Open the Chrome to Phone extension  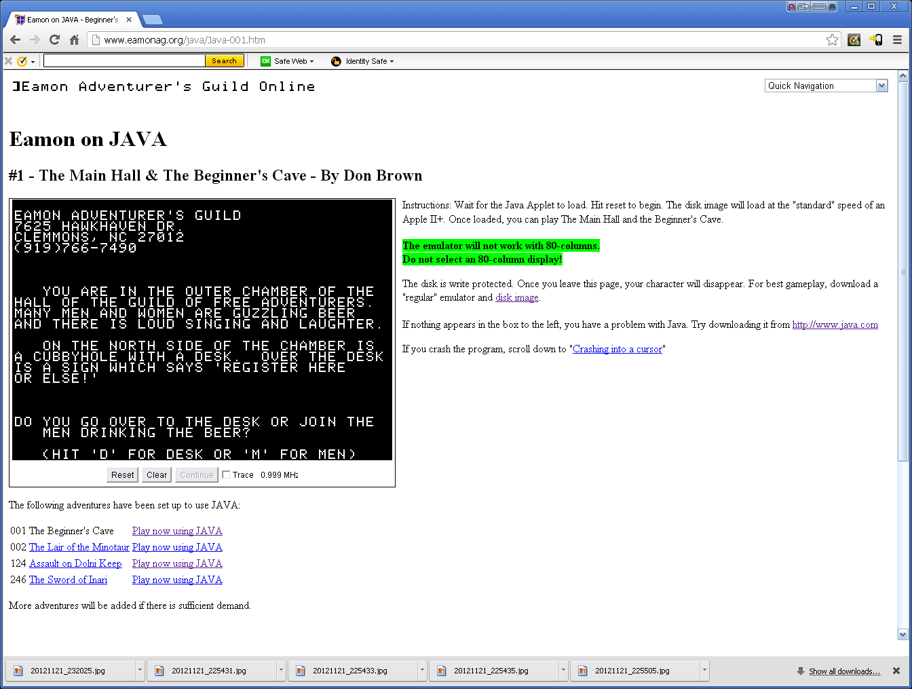[x=876, y=40]
